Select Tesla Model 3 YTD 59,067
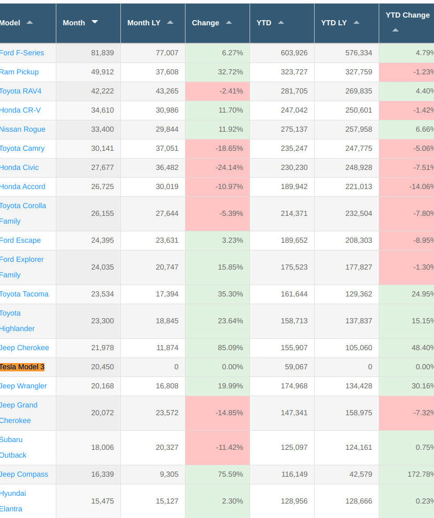This screenshot has height=518, width=434. point(296,367)
